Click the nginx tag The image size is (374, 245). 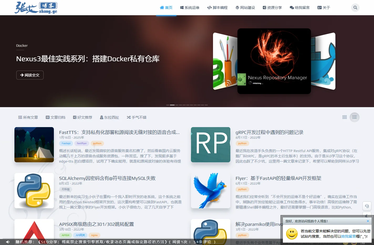pyautogui.click(x=95, y=235)
